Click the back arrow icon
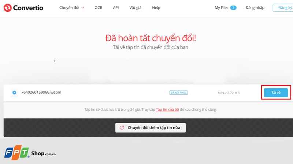 55,61
